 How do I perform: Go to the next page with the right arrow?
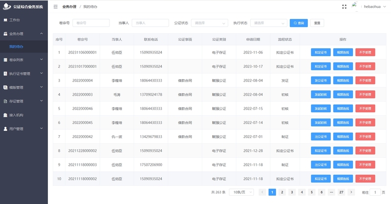click(351, 192)
